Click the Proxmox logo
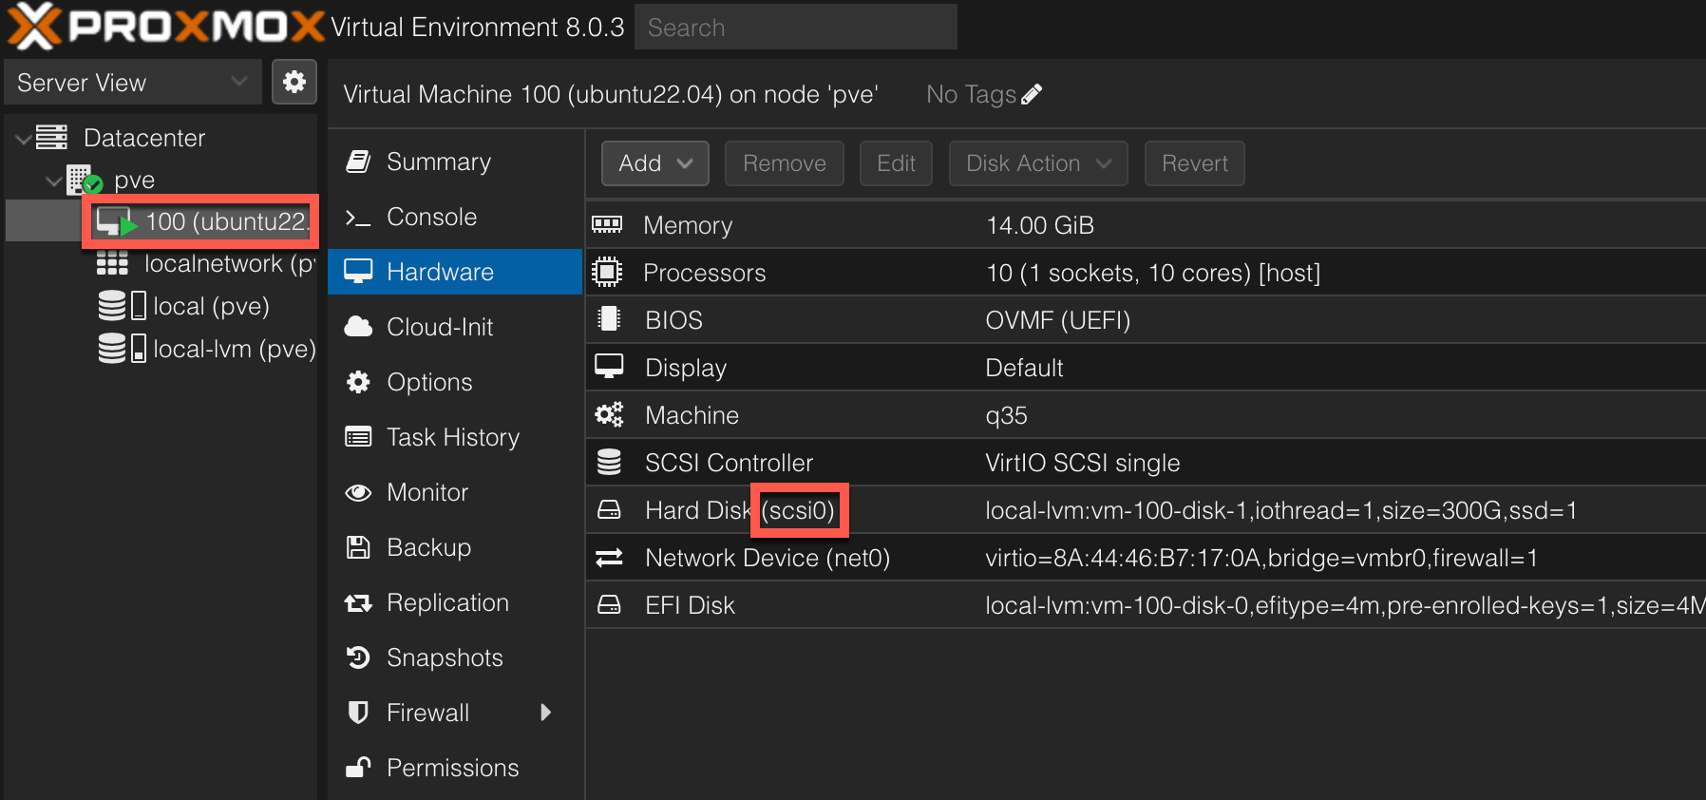Image resolution: width=1706 pixels, height=800 pixels. (x=165, y=26)
